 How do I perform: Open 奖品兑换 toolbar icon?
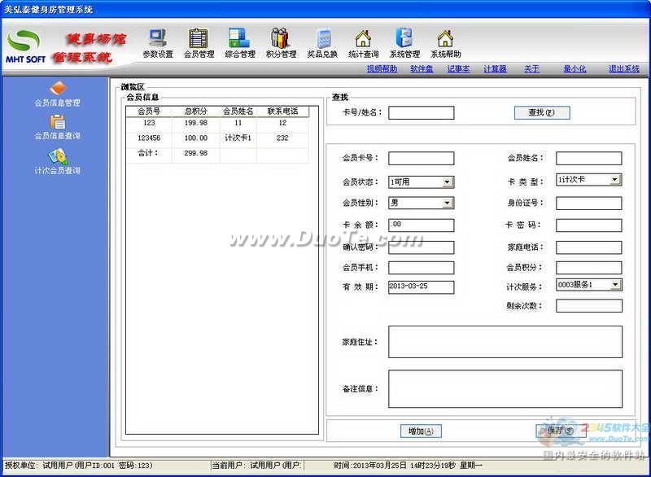coord(322,38)
